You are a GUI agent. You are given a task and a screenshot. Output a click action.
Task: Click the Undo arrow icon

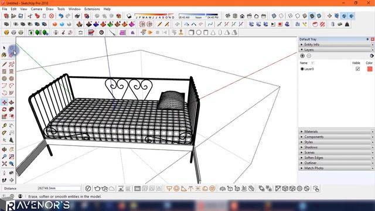pyautogui.click(x=61, y=16)
